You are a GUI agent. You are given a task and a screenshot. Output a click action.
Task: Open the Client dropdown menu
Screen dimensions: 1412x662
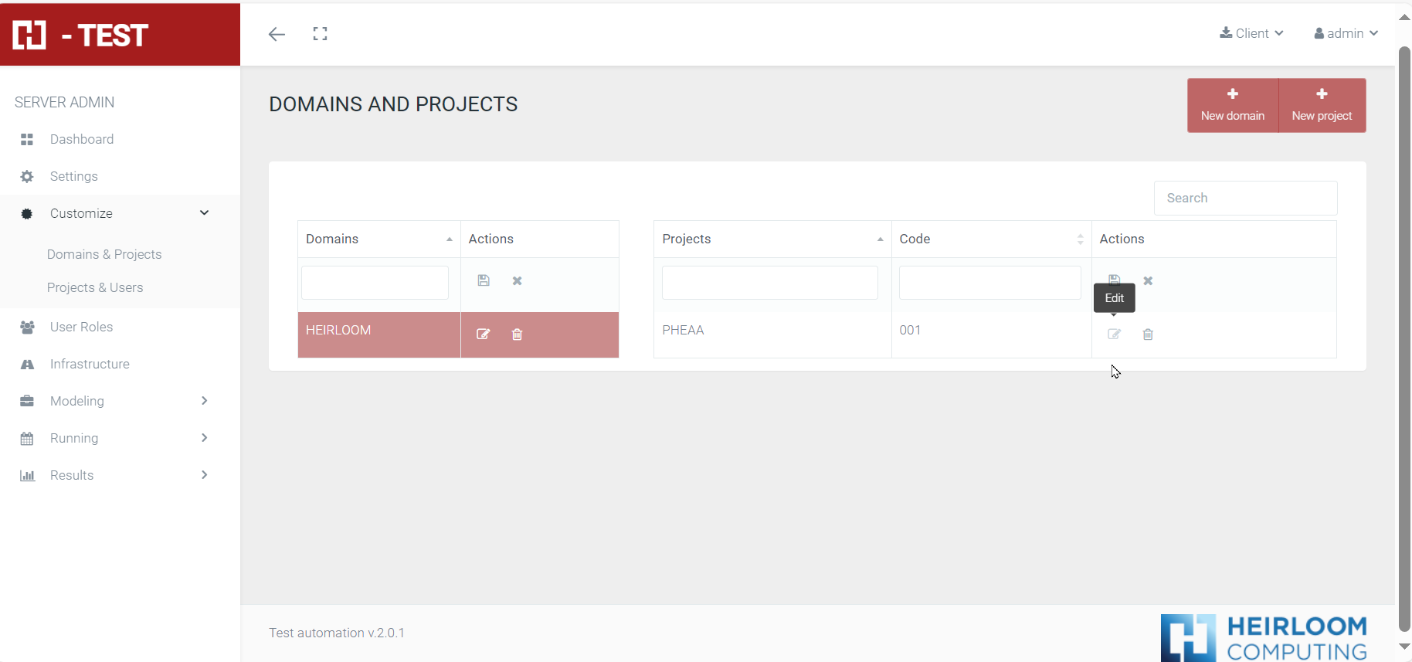(1251, 33)
